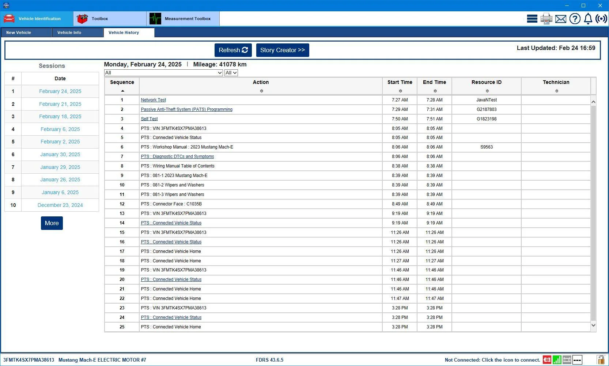The height and width of the screenshot is (366, 609).
Task: Select the February 18, 2025 session
Action: click(x=60, y=116)
